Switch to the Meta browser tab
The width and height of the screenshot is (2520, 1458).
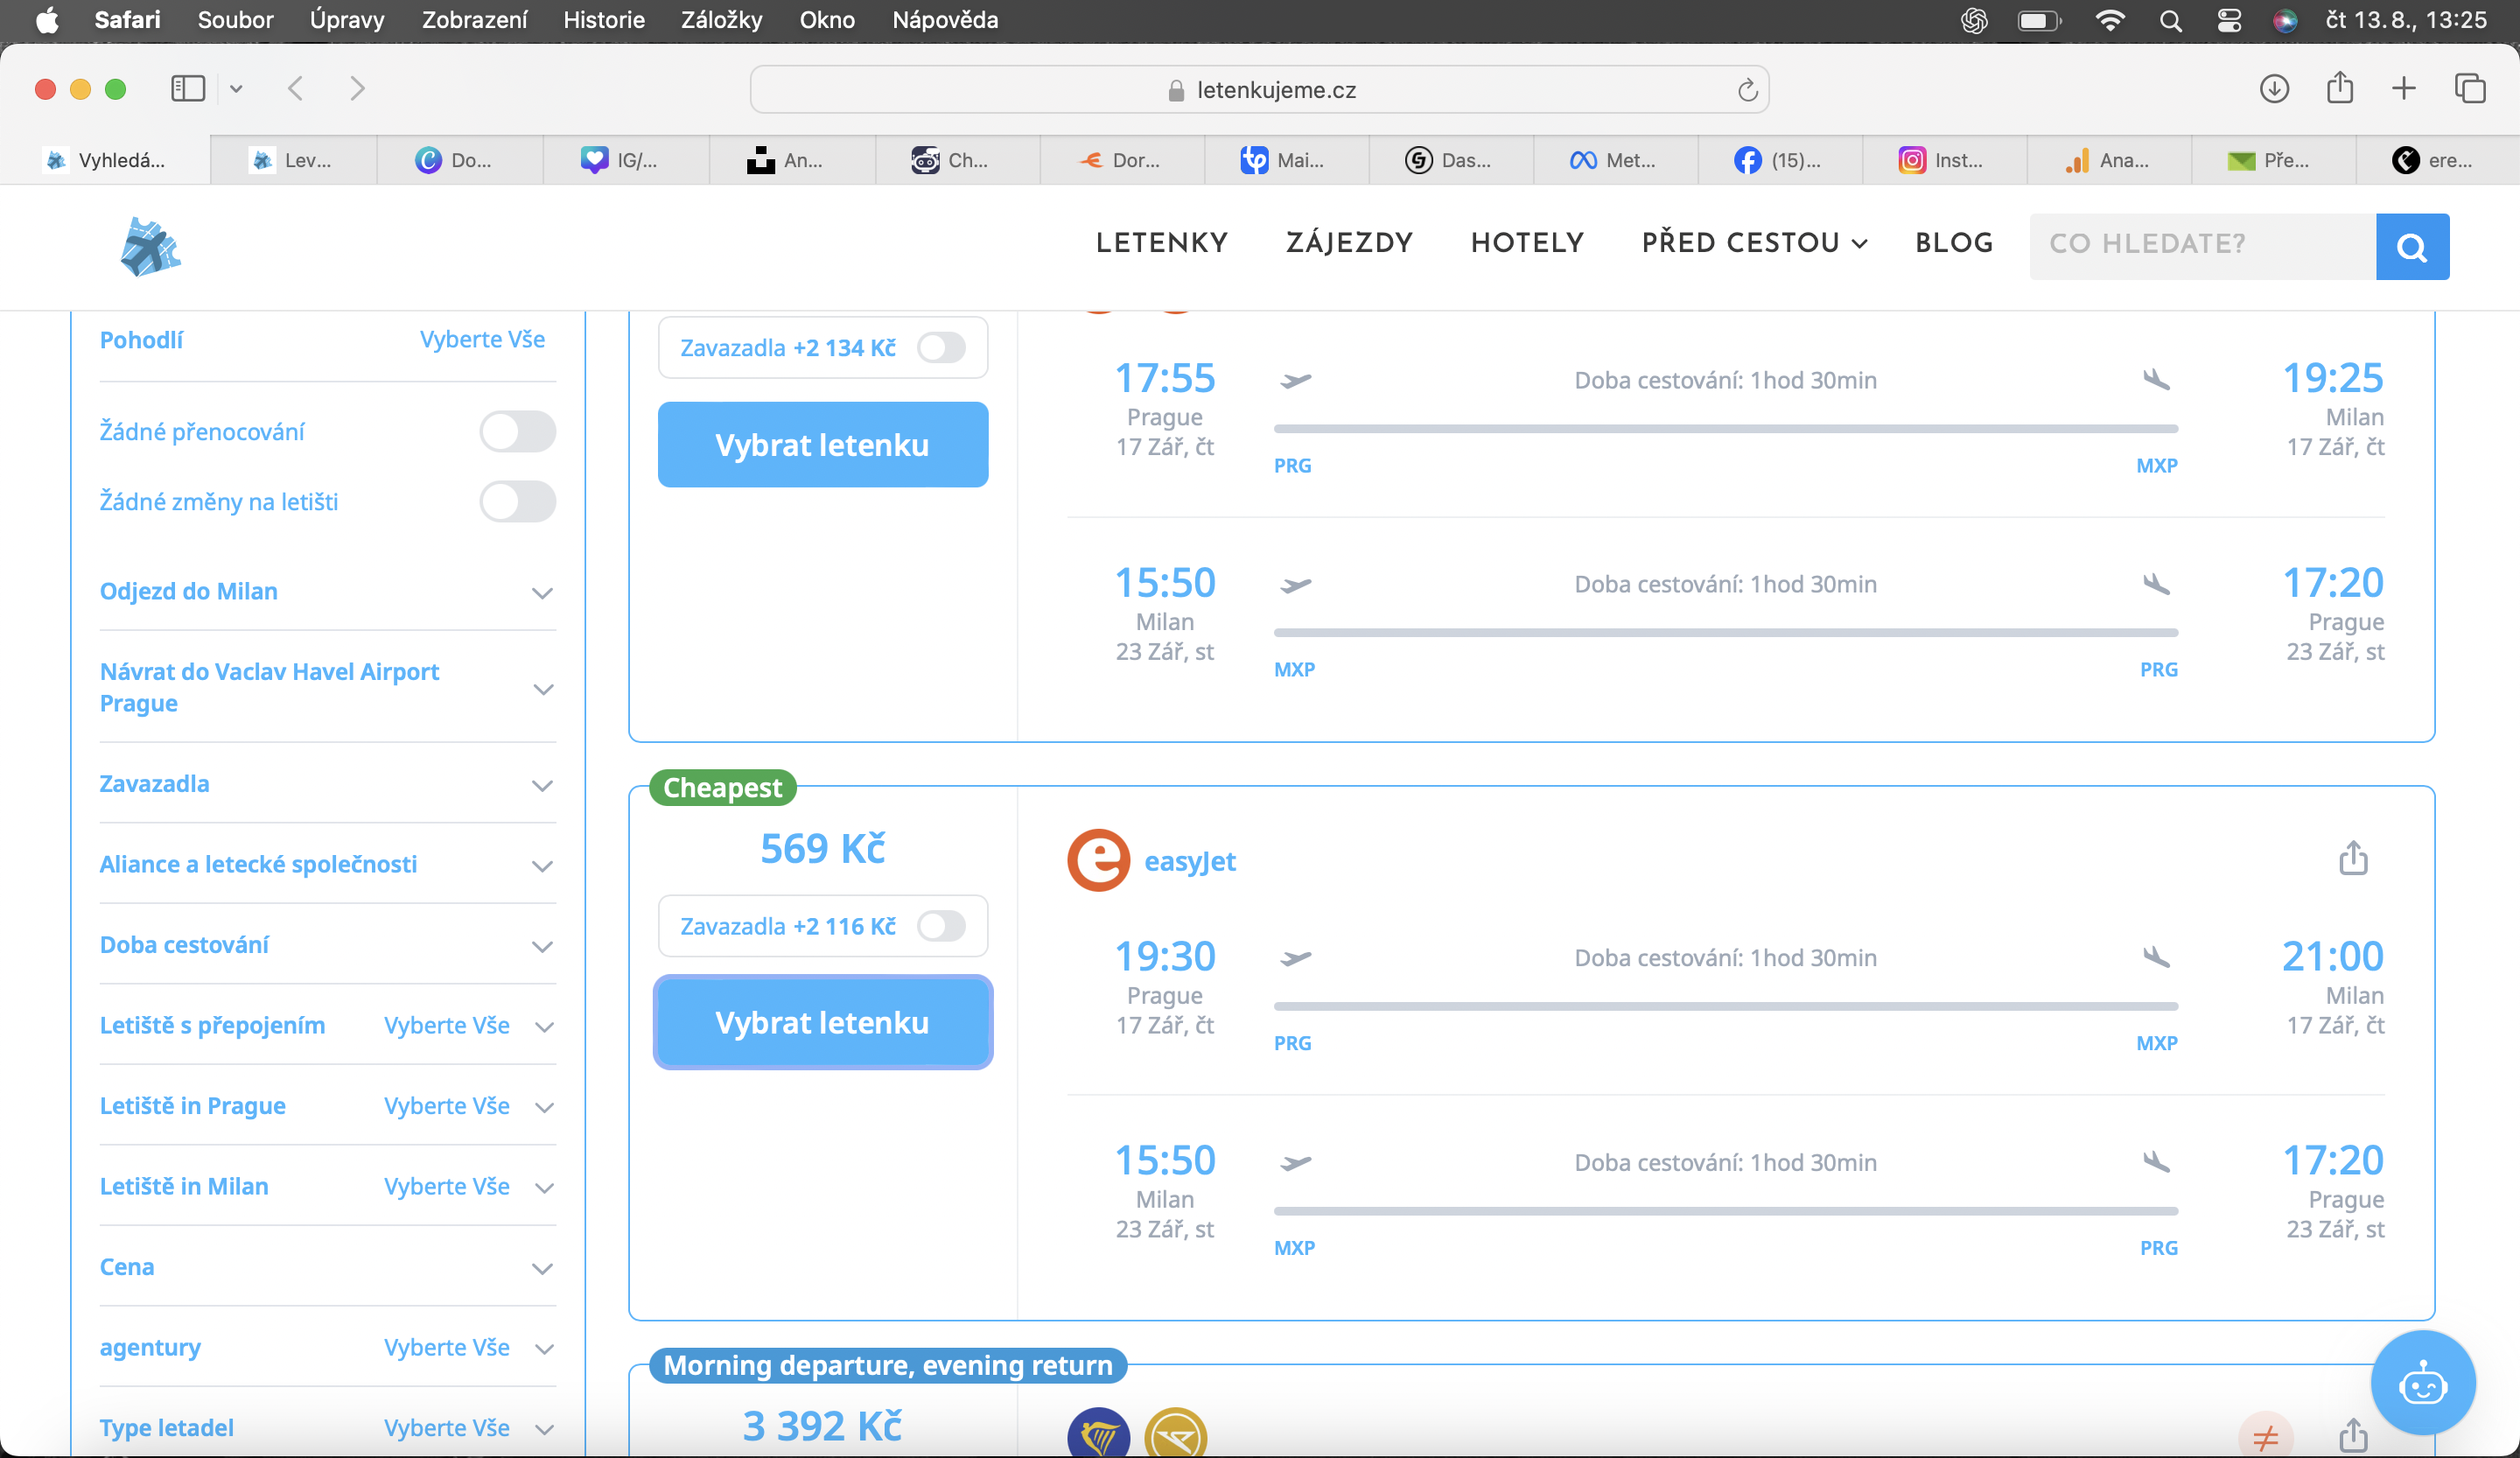pos(1614,160)
